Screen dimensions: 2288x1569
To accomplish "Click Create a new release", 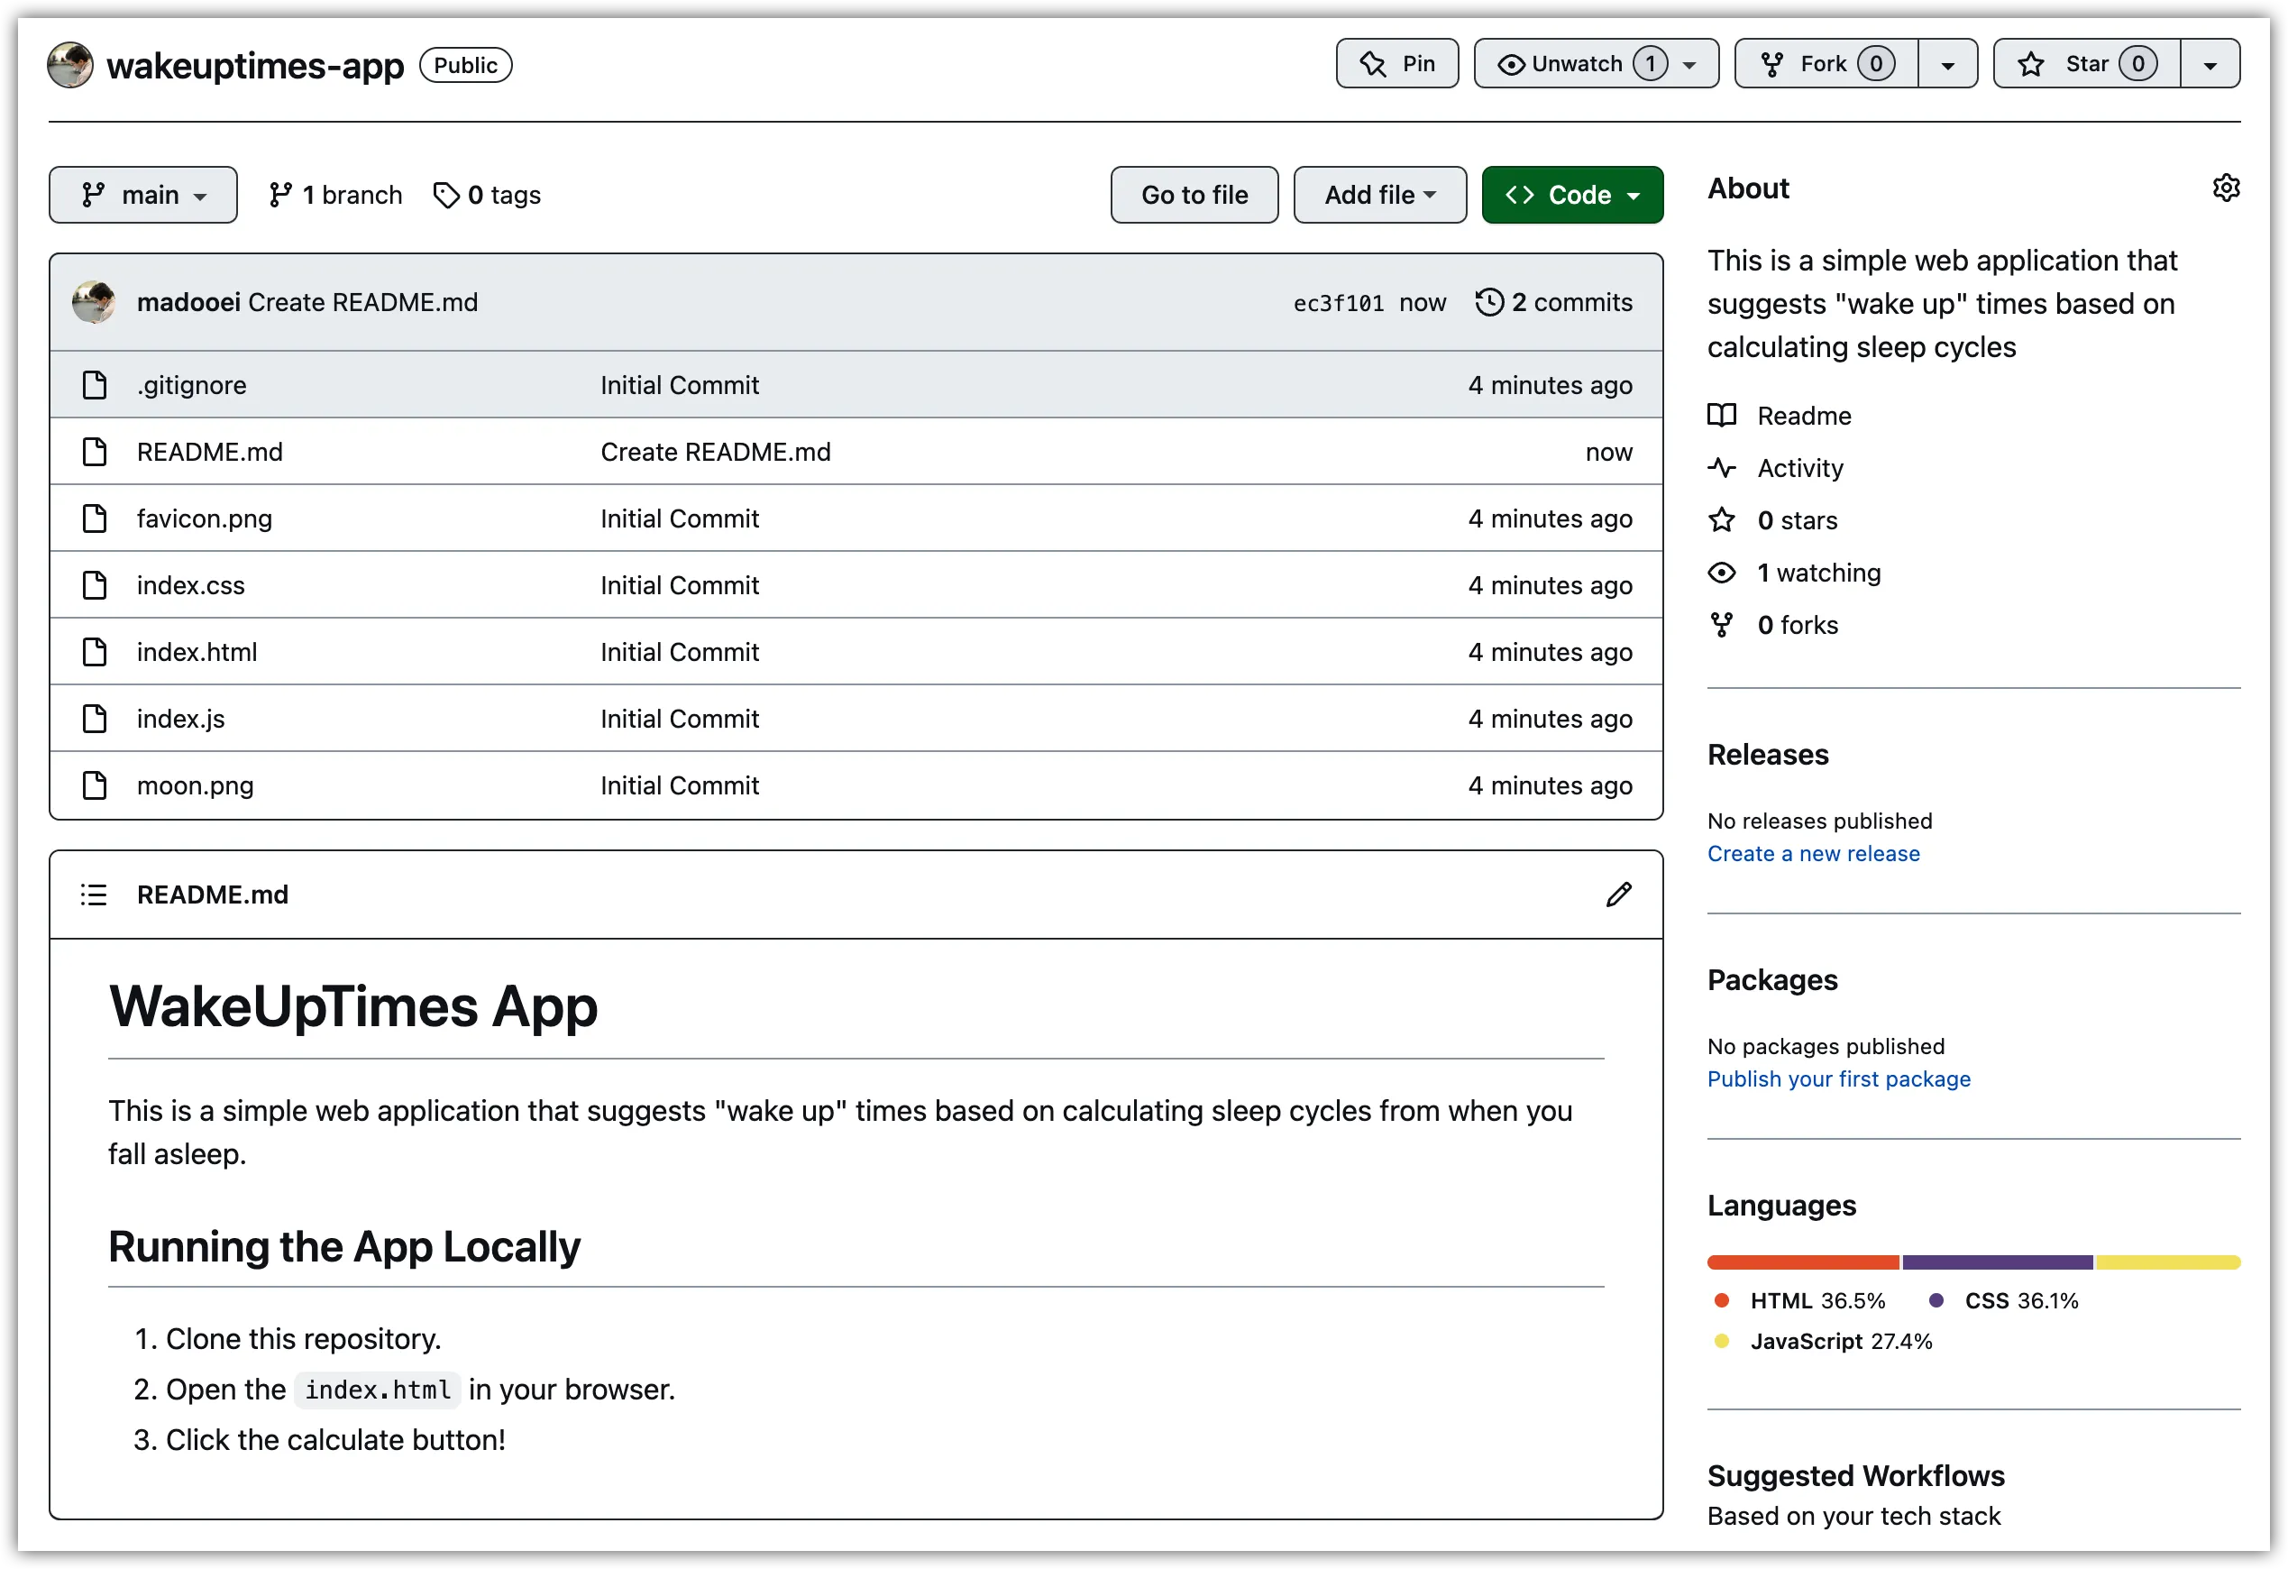I will [1814, 854].
